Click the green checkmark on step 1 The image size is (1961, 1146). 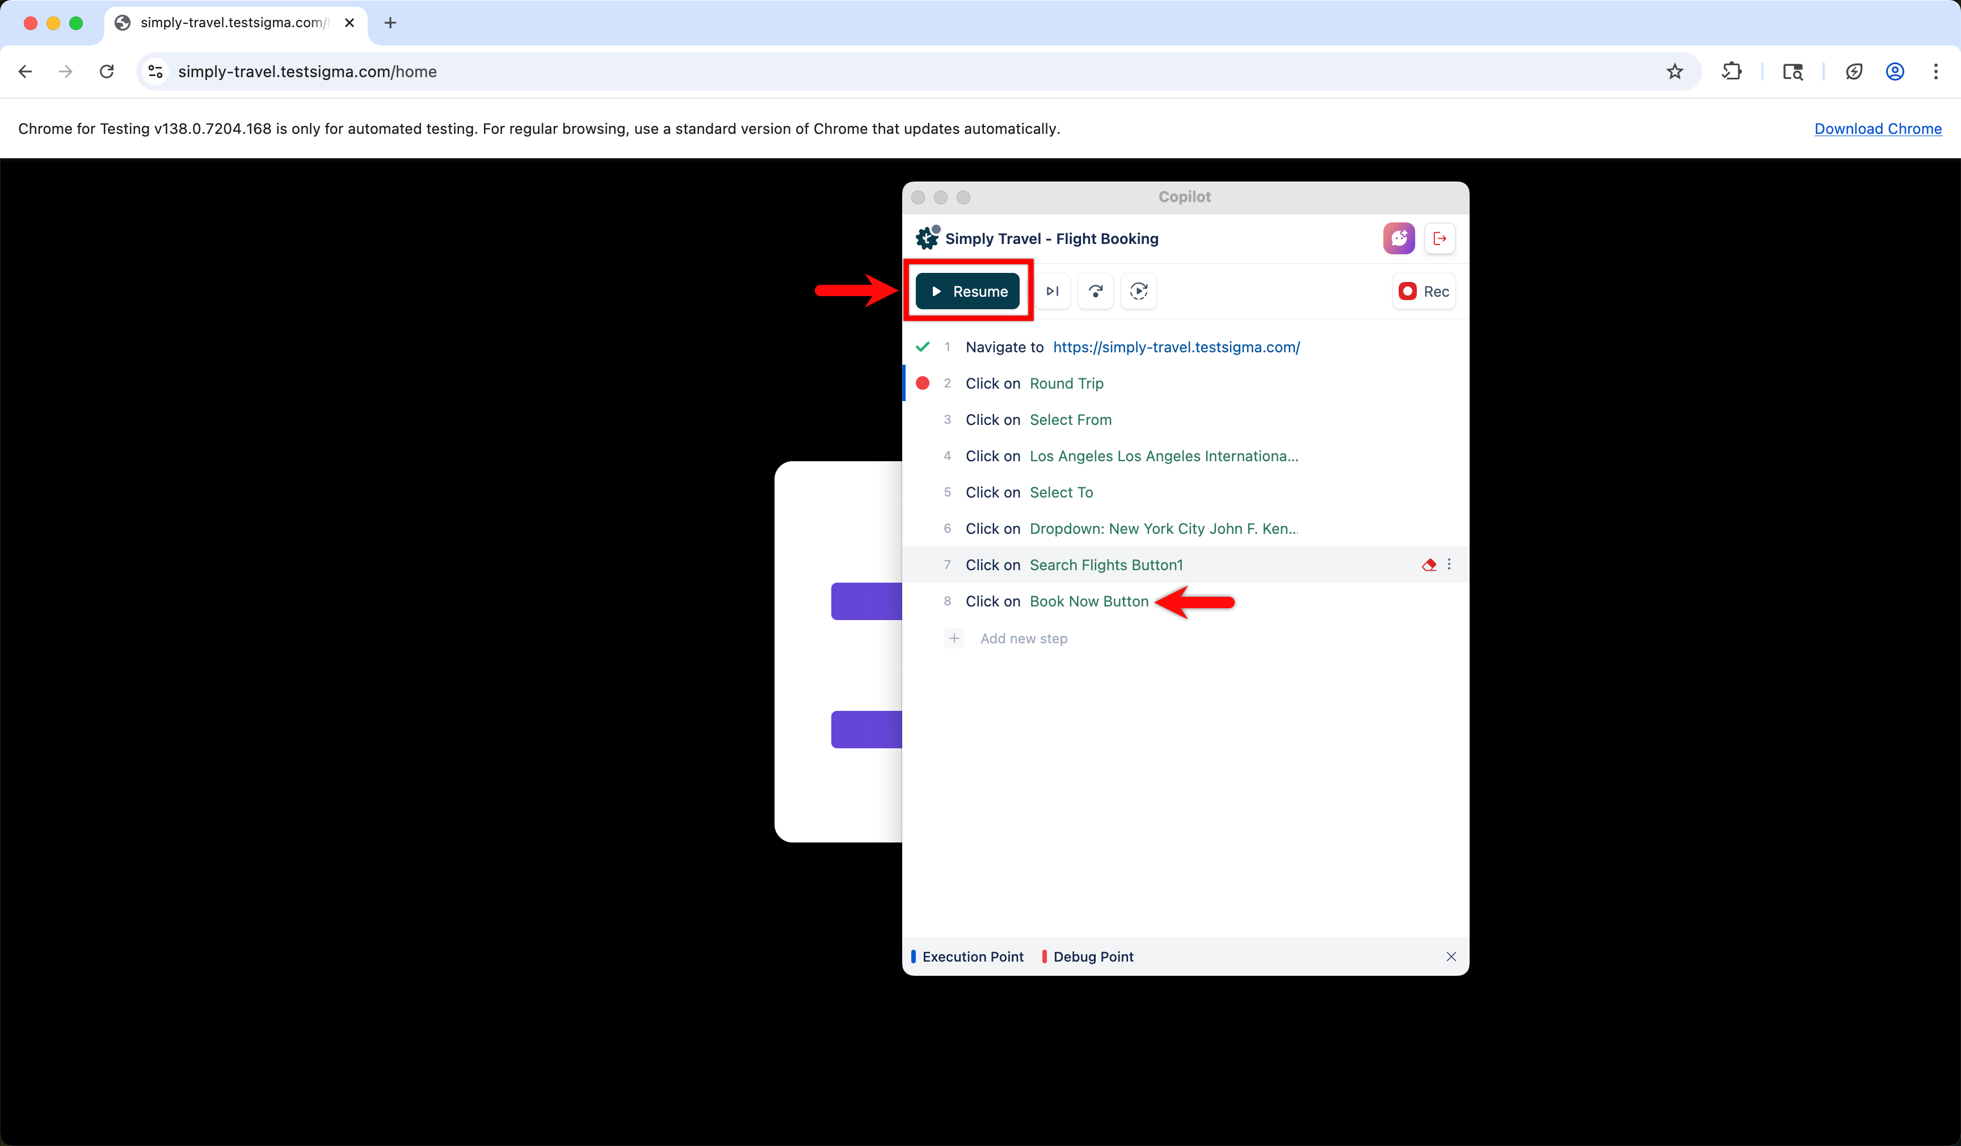click(923, 347)
